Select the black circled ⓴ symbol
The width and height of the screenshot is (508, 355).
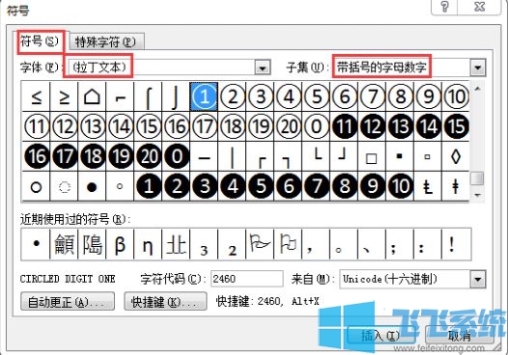148,156
